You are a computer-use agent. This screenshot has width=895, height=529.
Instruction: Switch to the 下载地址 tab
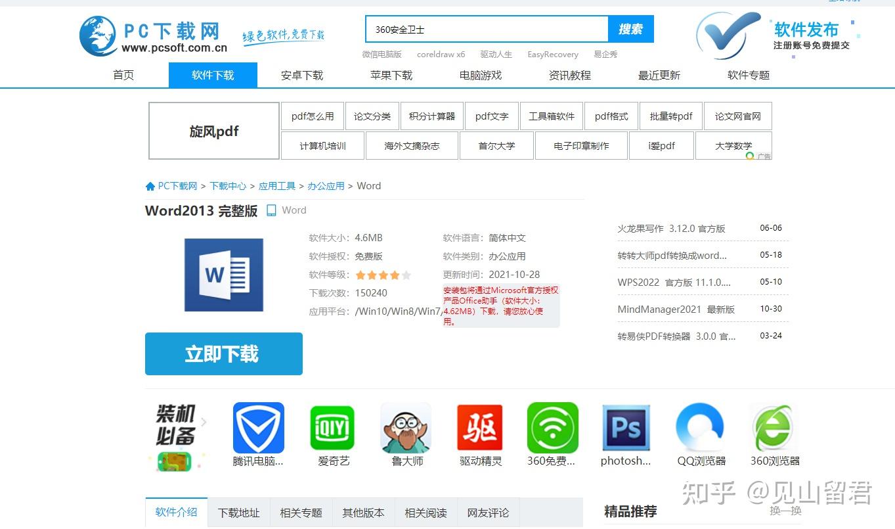pos(239,513)
